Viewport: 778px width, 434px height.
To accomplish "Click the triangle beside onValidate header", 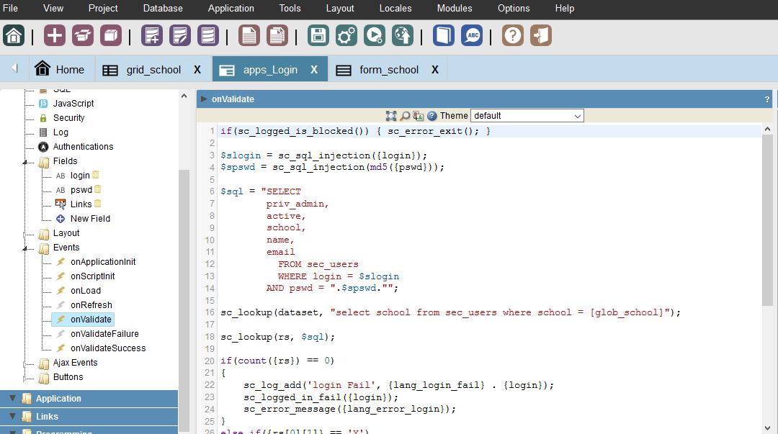I will (203, 99).
